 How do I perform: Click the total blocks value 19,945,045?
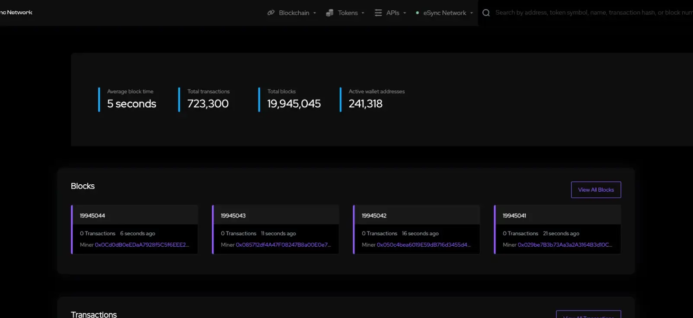click(294, 104)
